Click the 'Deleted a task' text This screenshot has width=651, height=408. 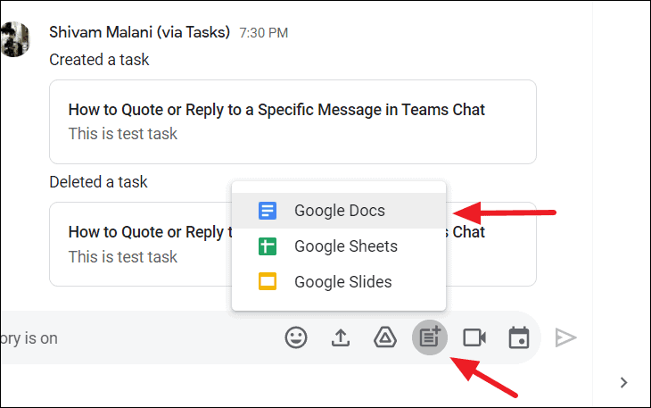click(x=98, y=182)
